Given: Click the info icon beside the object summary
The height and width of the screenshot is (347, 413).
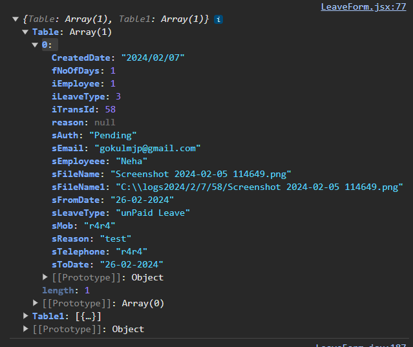Looking at the screenshot, I should coord(219,19).
